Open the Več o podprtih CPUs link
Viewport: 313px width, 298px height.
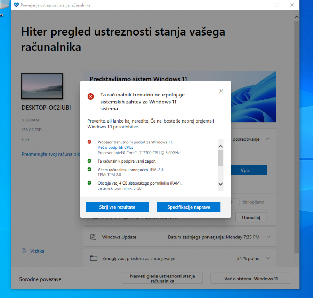(115, 147)
